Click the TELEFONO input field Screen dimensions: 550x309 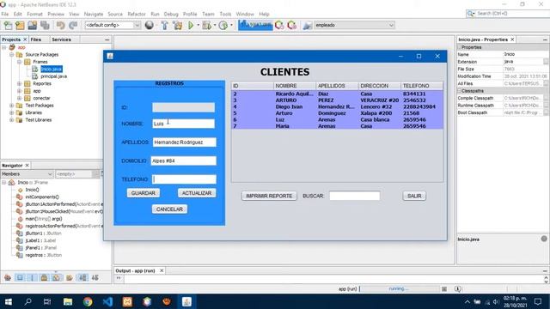click(x=184, y=179)
